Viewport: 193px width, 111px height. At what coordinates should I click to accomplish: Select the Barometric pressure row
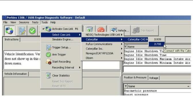157,91
